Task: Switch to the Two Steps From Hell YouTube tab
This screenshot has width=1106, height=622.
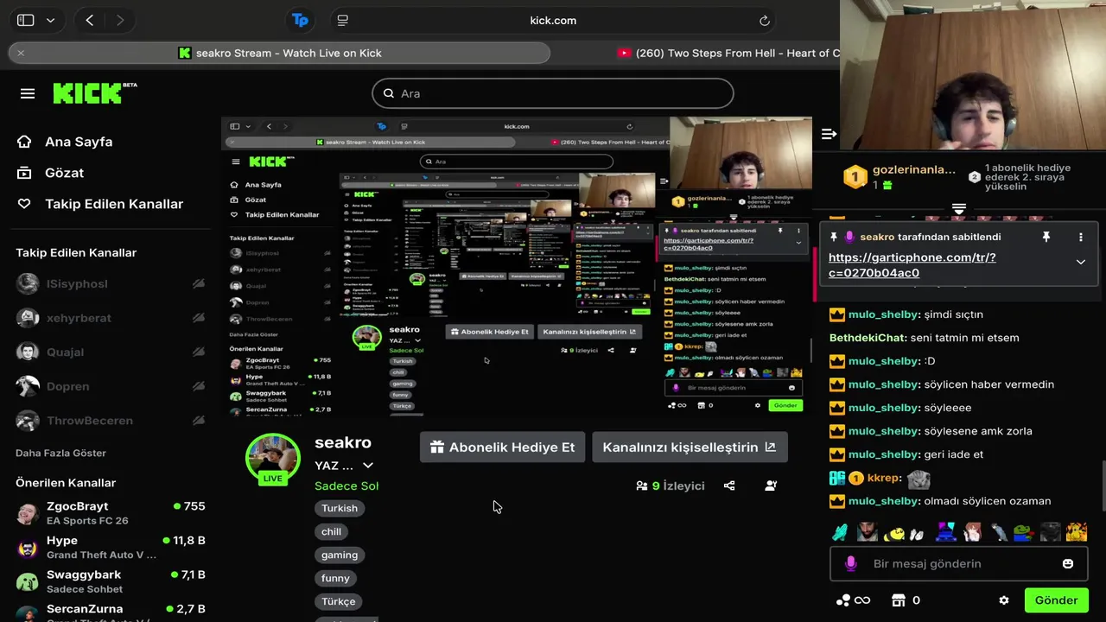Action: point(728,53)
